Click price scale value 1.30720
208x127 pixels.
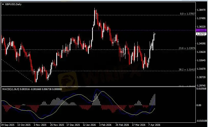(x=201, y=77)
